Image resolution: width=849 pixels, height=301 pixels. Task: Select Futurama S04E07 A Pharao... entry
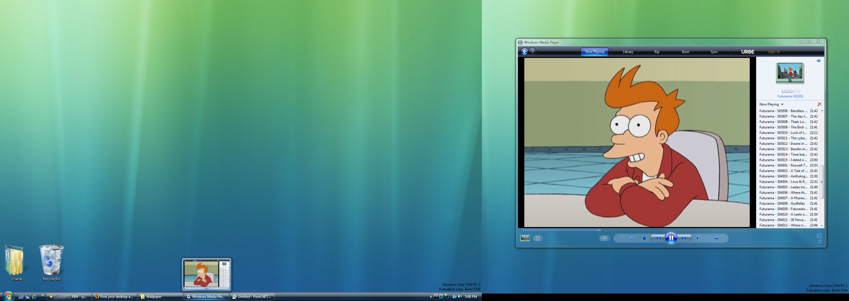(788, 198)
